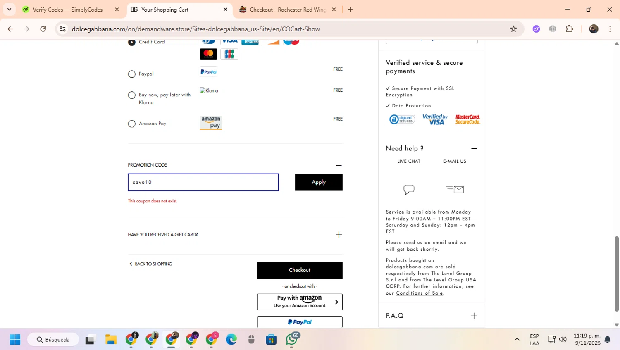Click the promotion code input field
Screen dimensions: 620x350
tap(203, 182)
